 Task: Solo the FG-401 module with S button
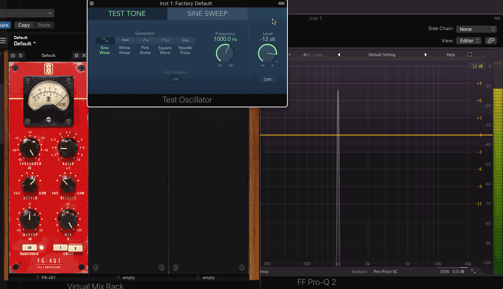[20, 55]
